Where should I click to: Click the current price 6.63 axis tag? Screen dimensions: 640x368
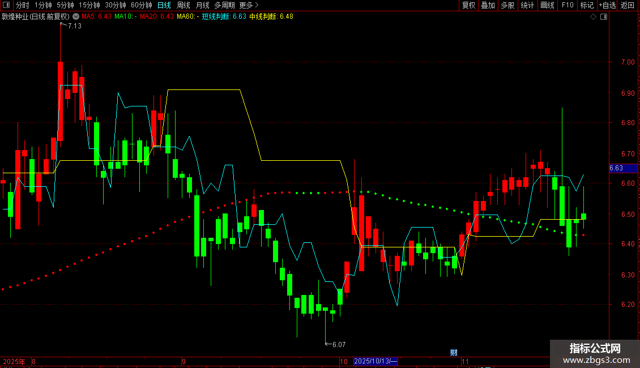[x=623, y=168]
